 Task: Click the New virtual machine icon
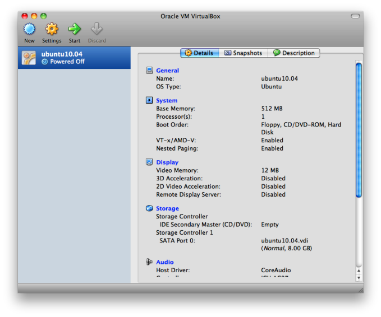pyautogui.click(x=29, y=29)
